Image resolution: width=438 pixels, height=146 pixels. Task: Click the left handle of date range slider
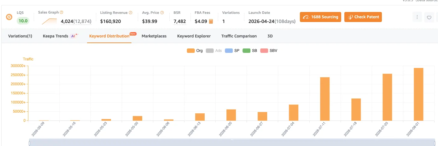pyautogui.click(x=29, y=143)
